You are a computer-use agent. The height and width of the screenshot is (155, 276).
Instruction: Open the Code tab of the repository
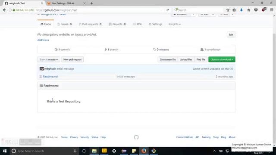click(x=46, y=24)
